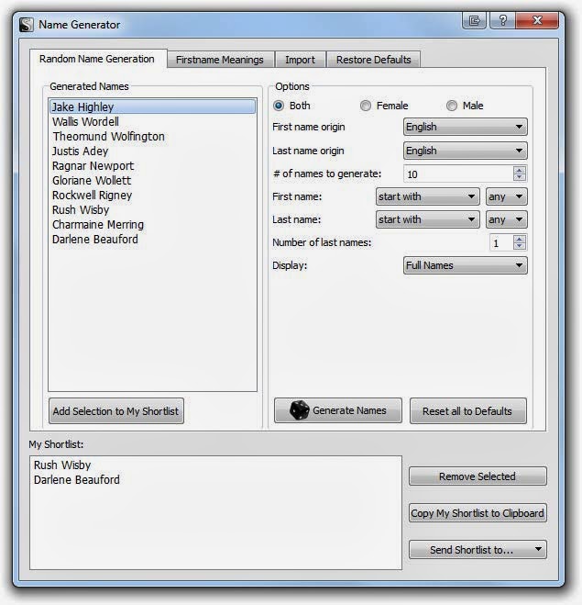
Task: Select Darlene Beauford in My Shortlist
Action: click(215, 480)
